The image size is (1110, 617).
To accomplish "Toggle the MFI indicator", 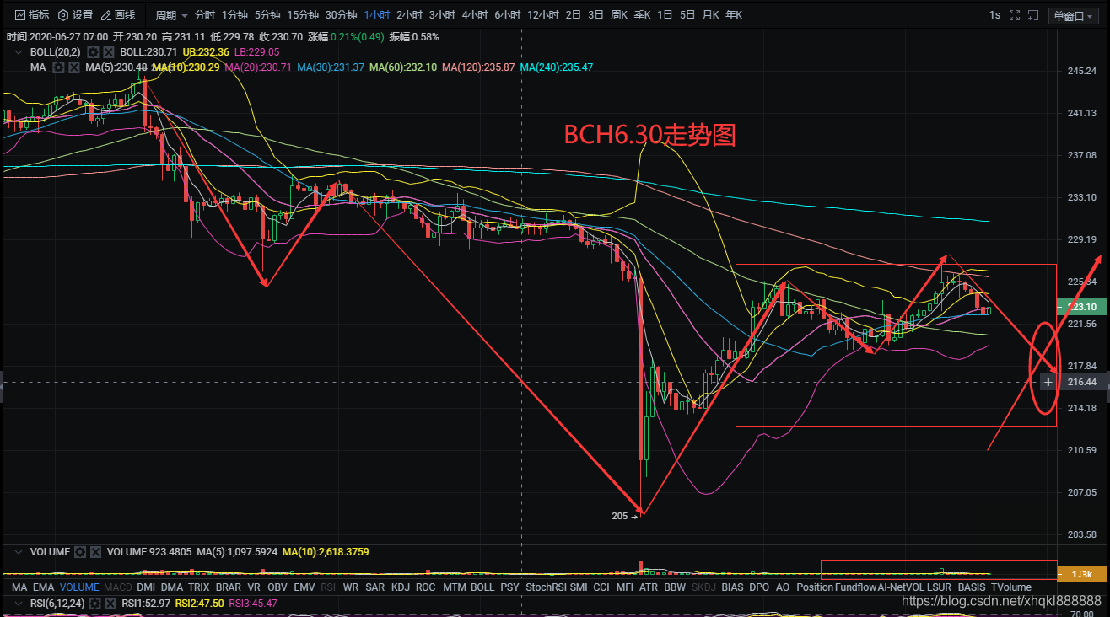I will coord(625,587).
